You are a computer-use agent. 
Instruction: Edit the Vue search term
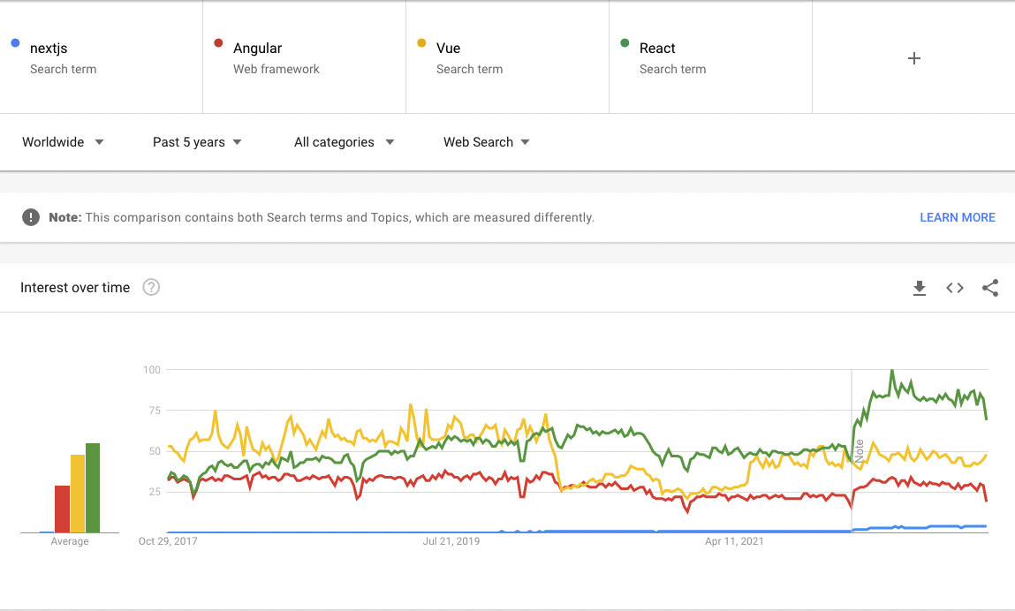[507, 57]
